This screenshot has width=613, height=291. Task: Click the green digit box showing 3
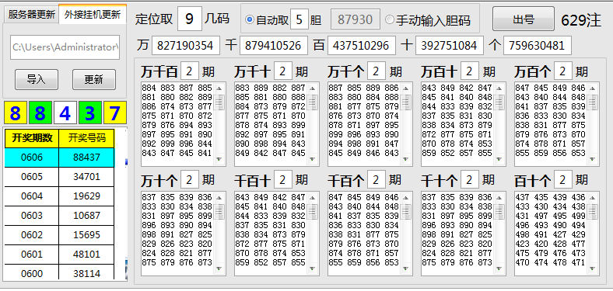click(90, 113)
